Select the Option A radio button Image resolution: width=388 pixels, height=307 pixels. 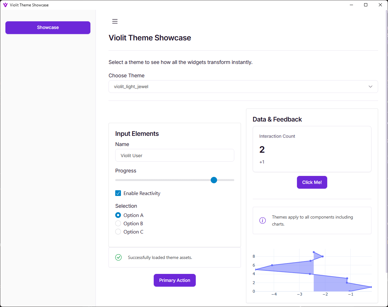click(x=118, y=215)
